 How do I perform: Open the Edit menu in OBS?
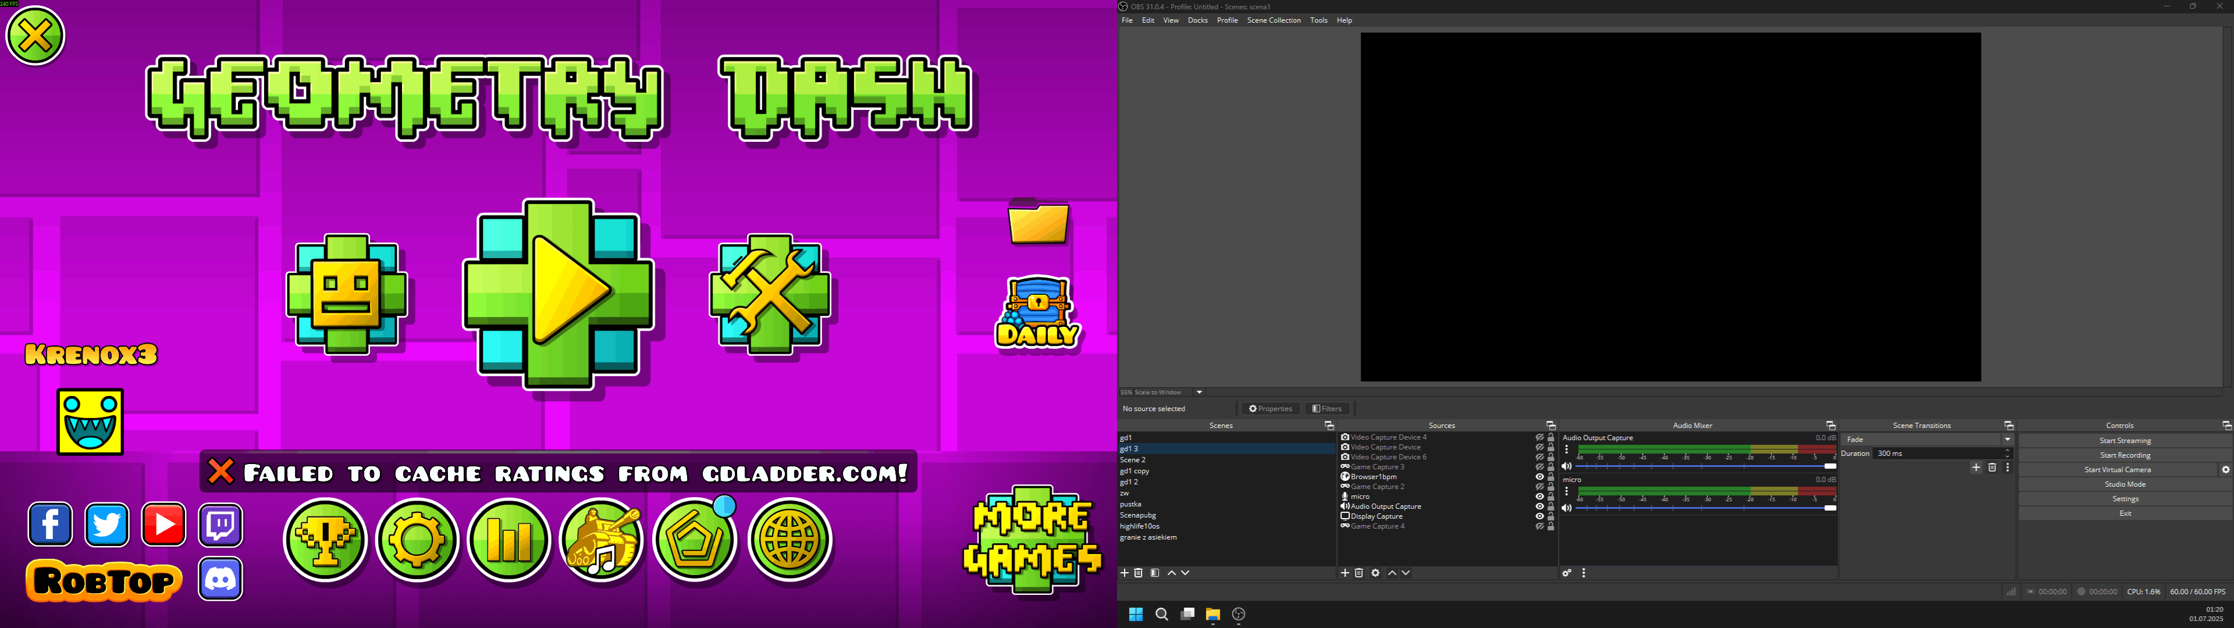click(1148, 21)
